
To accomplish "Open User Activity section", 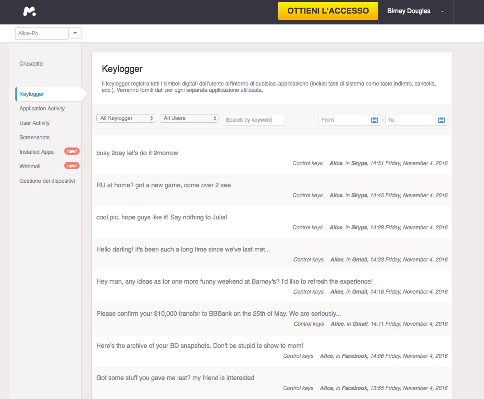I will (34, 123).
